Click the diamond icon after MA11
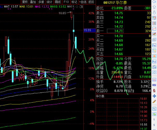Image resolution: width=157 pixels, height=130 pixels. (x=77, y=7)
